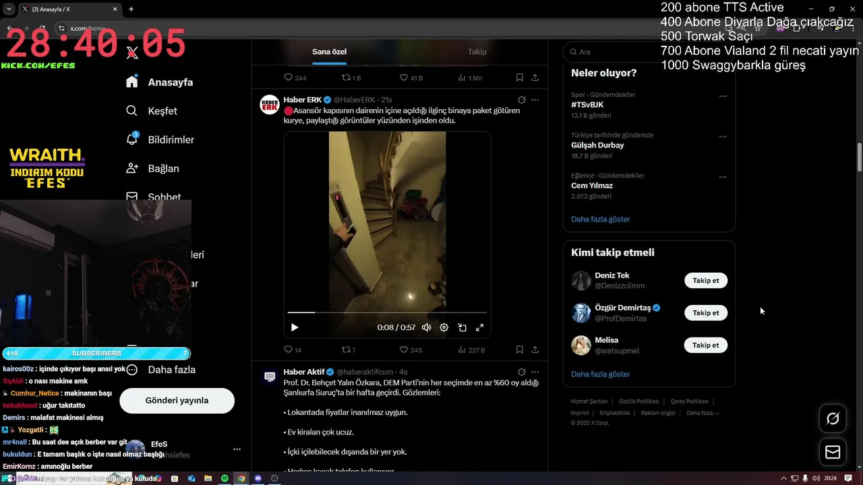The image size is (863, 485).
Task: Open Gizlilik Politikası footer link
Action: pyautogui.click(x=639, y=401)
